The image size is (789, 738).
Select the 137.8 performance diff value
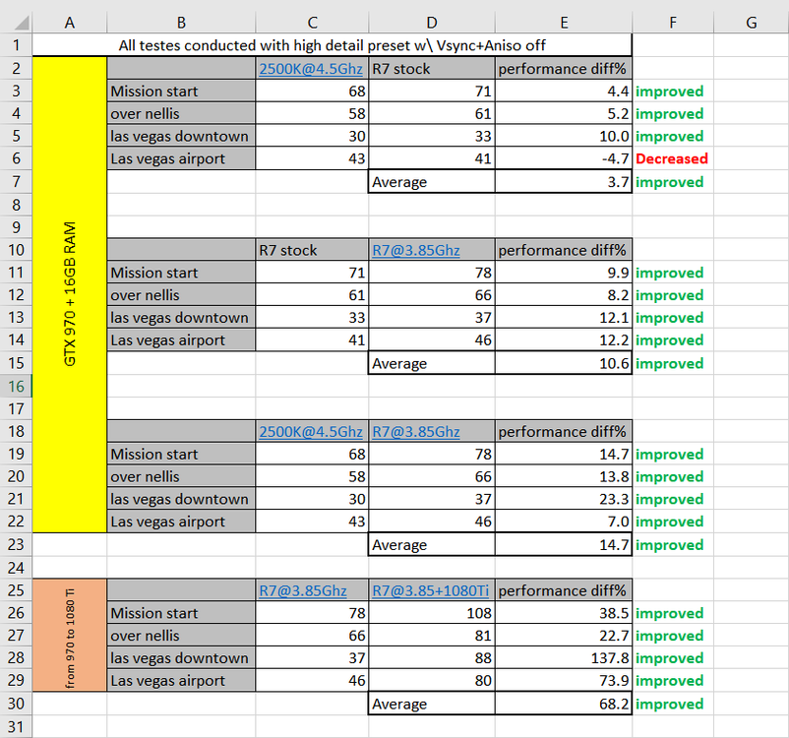click(x=564, y=658)
